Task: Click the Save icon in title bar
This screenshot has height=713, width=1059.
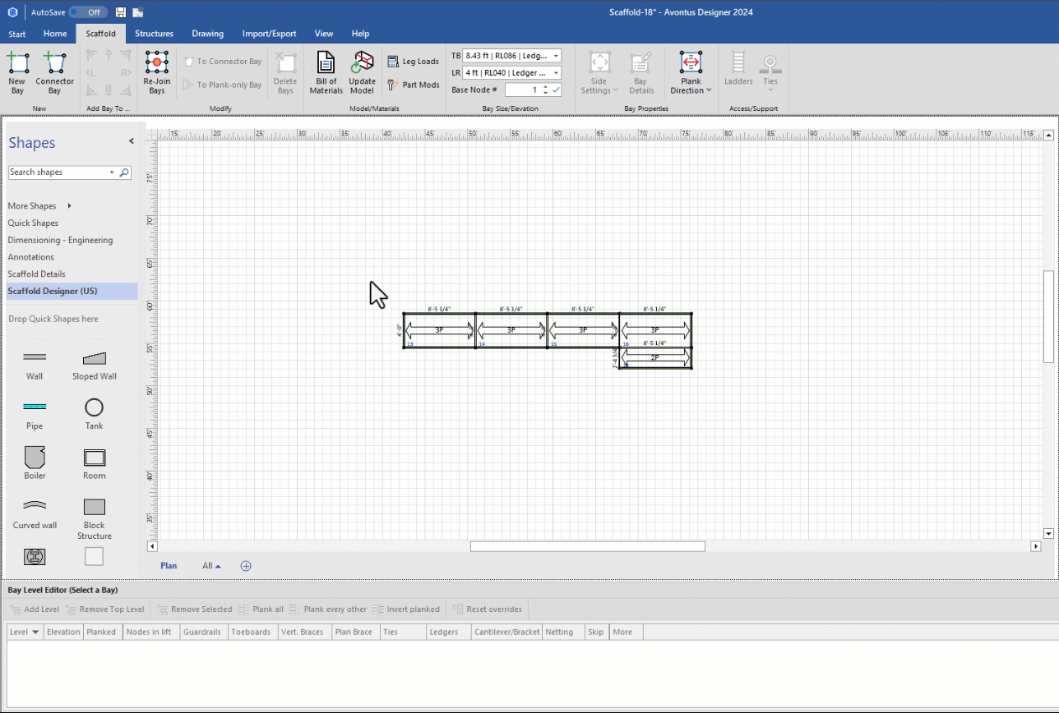Action: tap(121, 12)
